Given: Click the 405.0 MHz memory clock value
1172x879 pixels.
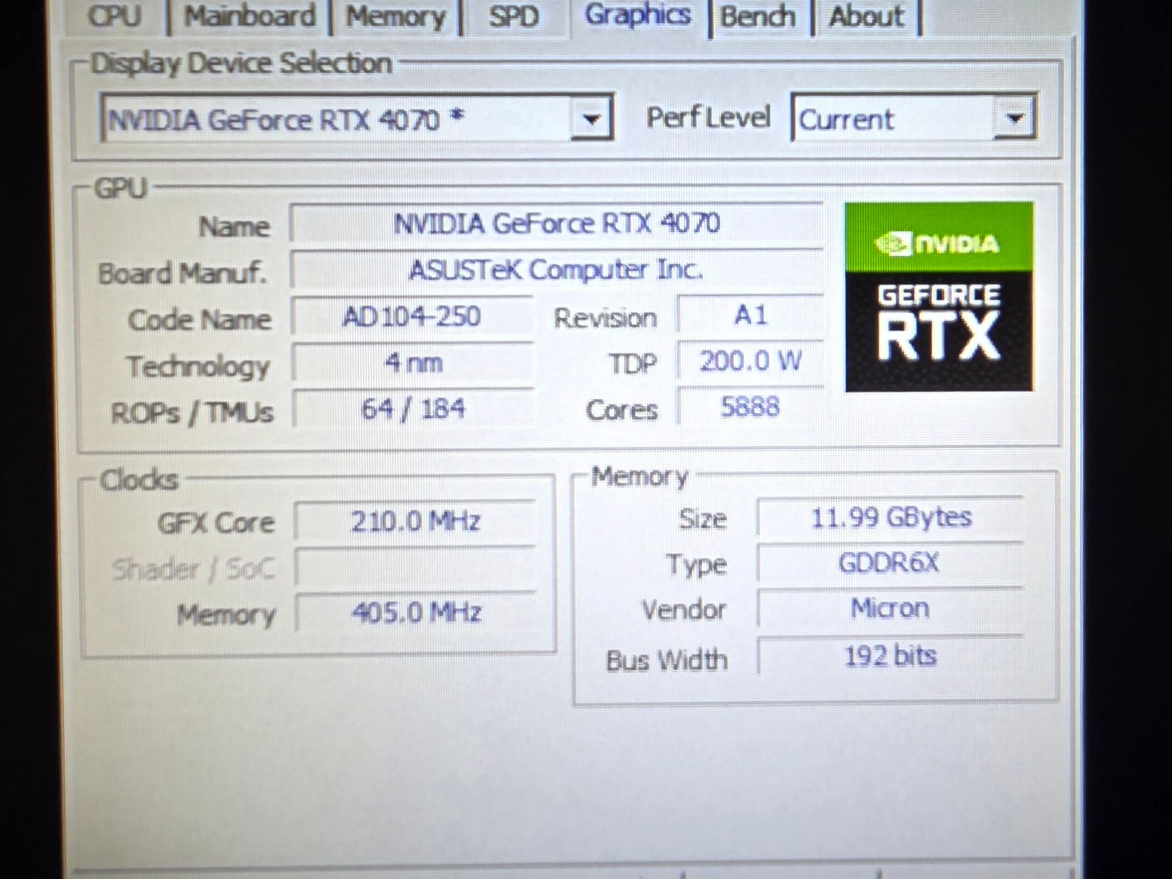Looking at the screenshot, I should [x=415, y=612].
